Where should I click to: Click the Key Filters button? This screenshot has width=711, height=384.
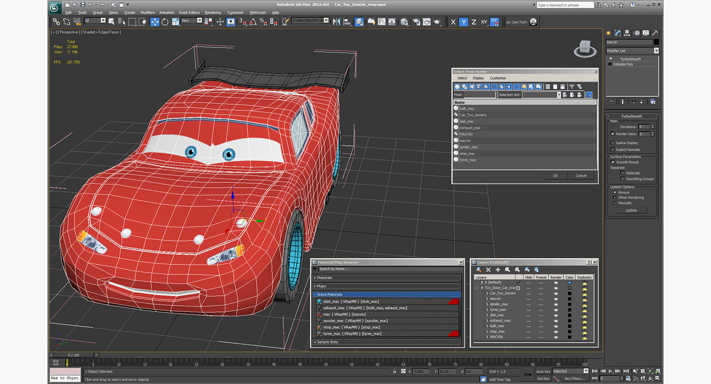pyautogui.click(x=575, y=378)
